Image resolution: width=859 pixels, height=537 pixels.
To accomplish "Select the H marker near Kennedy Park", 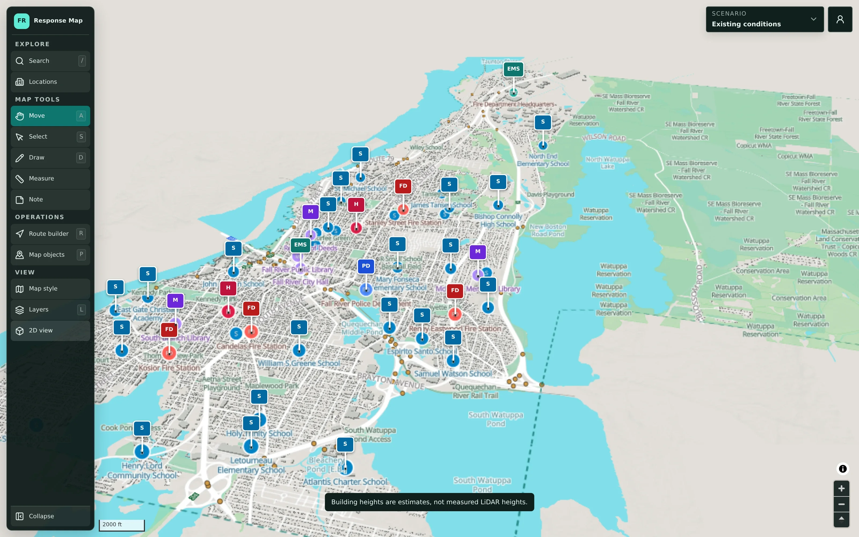I will click(228, 288).
